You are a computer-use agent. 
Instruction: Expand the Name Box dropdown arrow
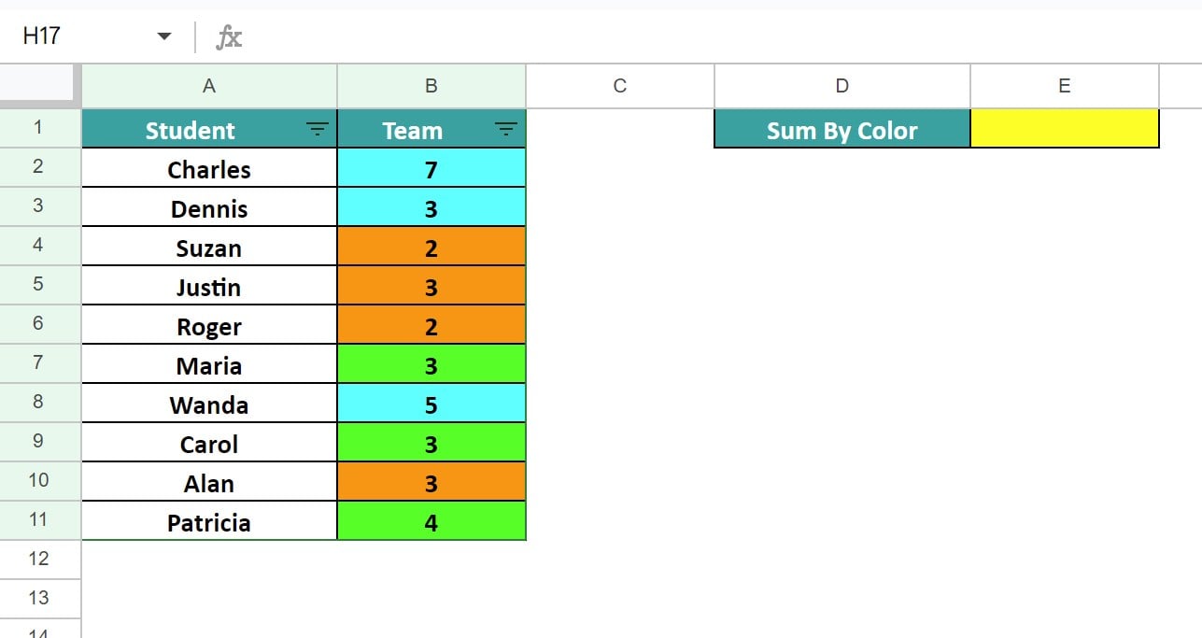tap(164, 36)
